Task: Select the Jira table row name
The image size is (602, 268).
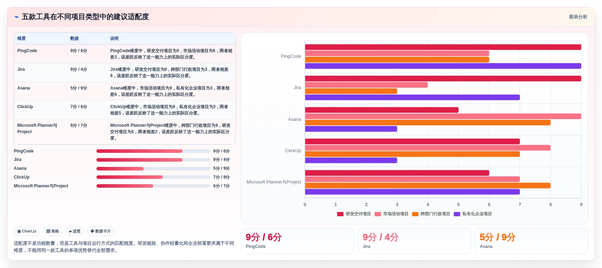Action: pos(21,69)
